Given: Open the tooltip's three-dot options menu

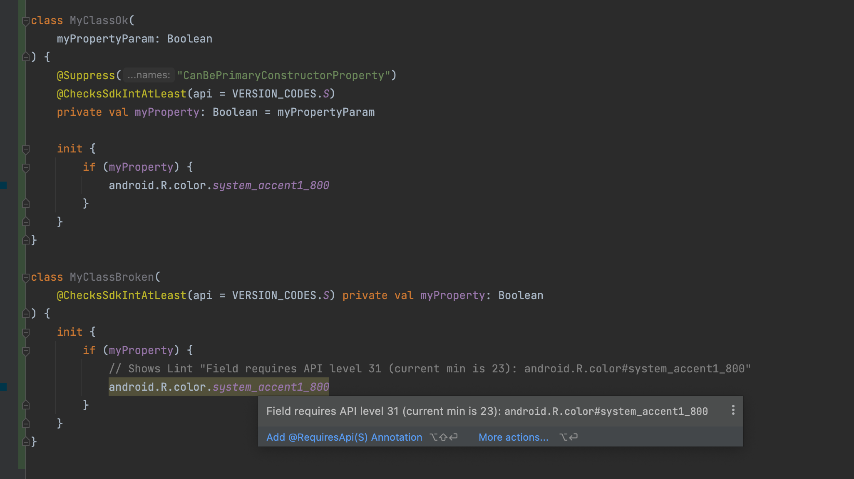Looking at the screenshot, I should click(733, 410).
